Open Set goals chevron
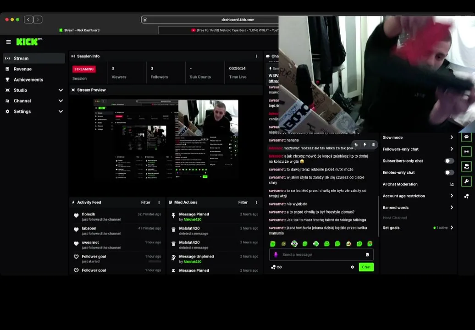Image resolution: width=475 pixels, height=330 pixels. pos(452,228)
